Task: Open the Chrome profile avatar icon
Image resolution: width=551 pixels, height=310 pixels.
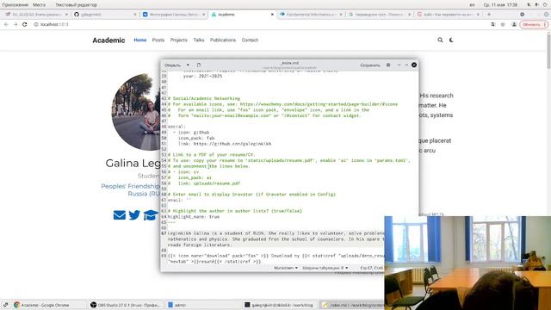Action: pos(514,25)
